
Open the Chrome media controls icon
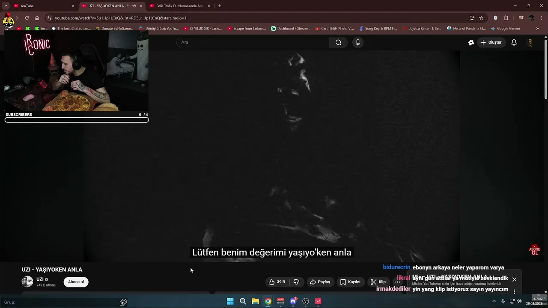(521, 18)
